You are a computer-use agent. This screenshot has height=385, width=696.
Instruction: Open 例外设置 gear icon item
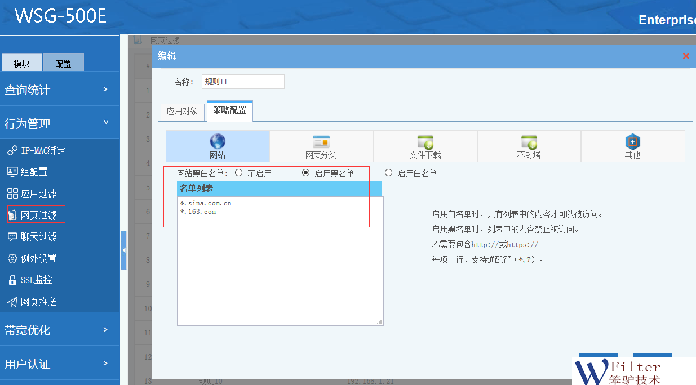pyautogui.click(x=12, y=258)
